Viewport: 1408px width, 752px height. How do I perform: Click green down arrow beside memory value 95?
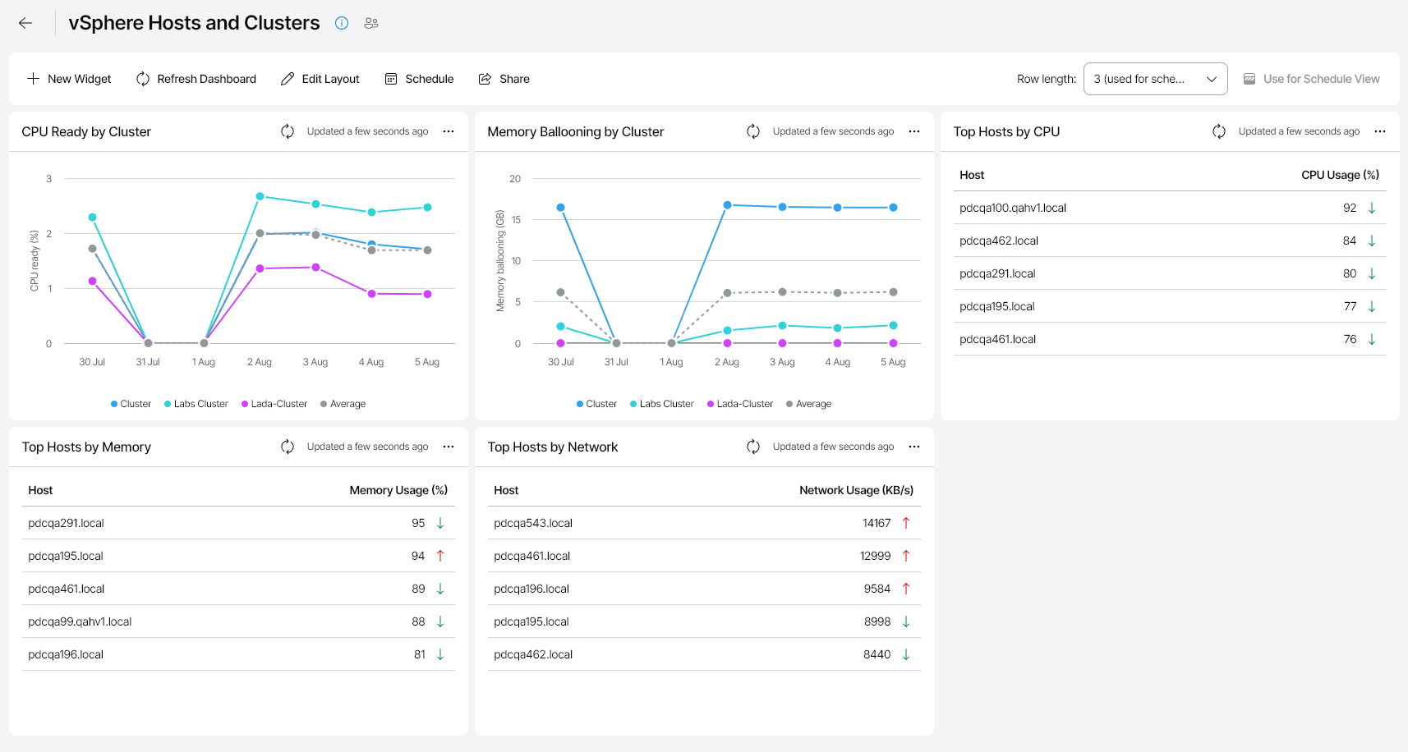click(x=440, y=523)
